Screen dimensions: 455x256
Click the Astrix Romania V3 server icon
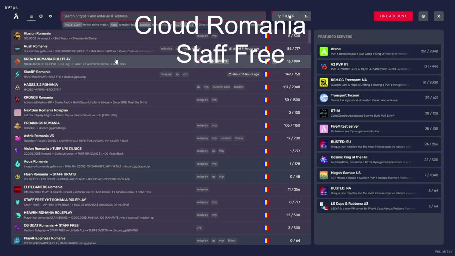tap(17, 138)
